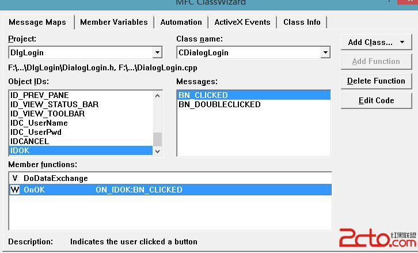
Task: Click the W icon beside OnOK
Action: (15, 190)
